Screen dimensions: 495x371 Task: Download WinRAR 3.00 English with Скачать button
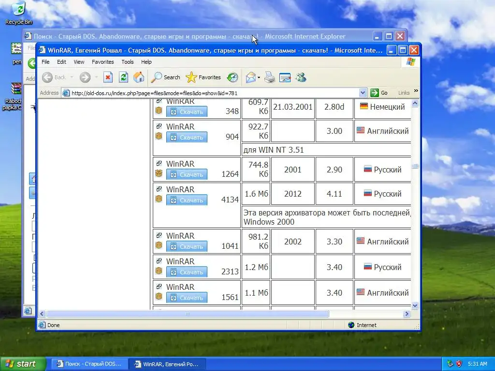pos(187,137)
